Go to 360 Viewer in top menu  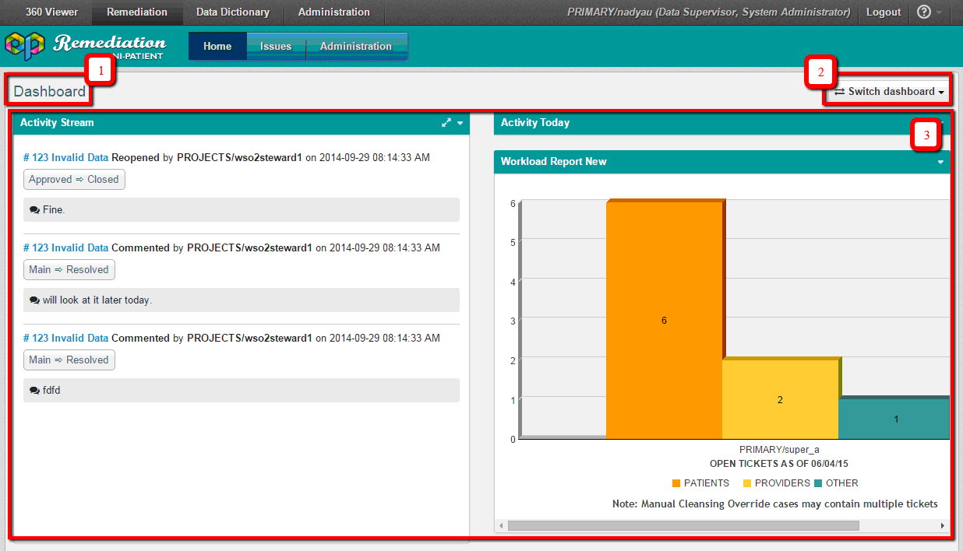(x=51, y=12)
